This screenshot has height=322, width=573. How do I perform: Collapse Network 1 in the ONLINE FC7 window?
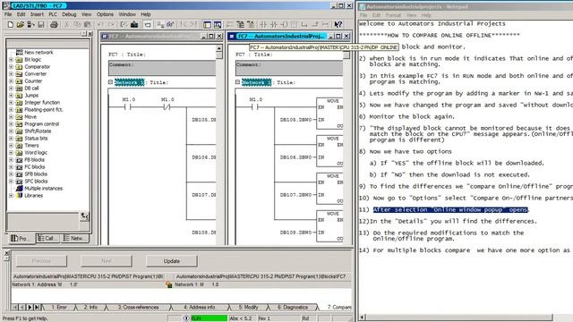pos(237,82)
